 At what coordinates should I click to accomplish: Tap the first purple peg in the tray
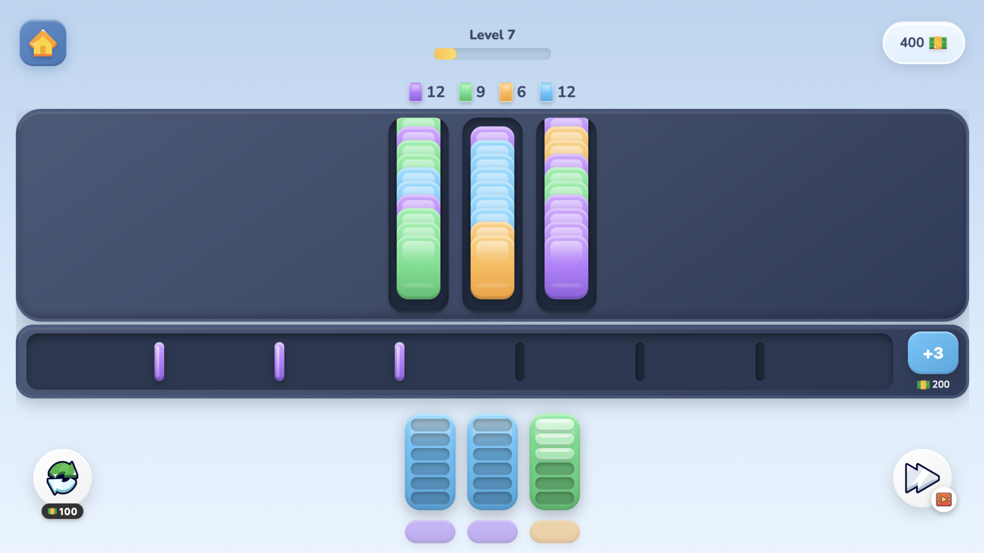click(159, 361)
